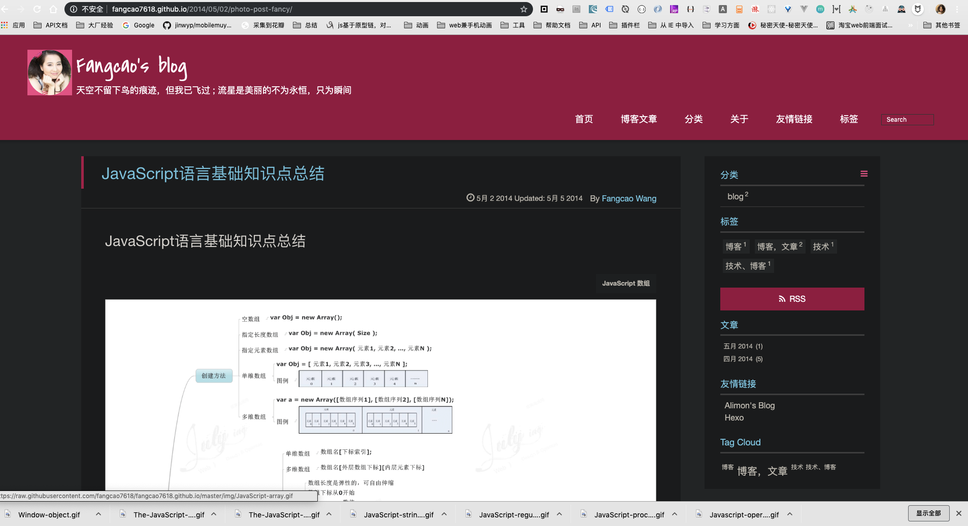Open the Chrome three-dot menu
The height and width of the screenshot is (526, 968).
pos(957,9)
